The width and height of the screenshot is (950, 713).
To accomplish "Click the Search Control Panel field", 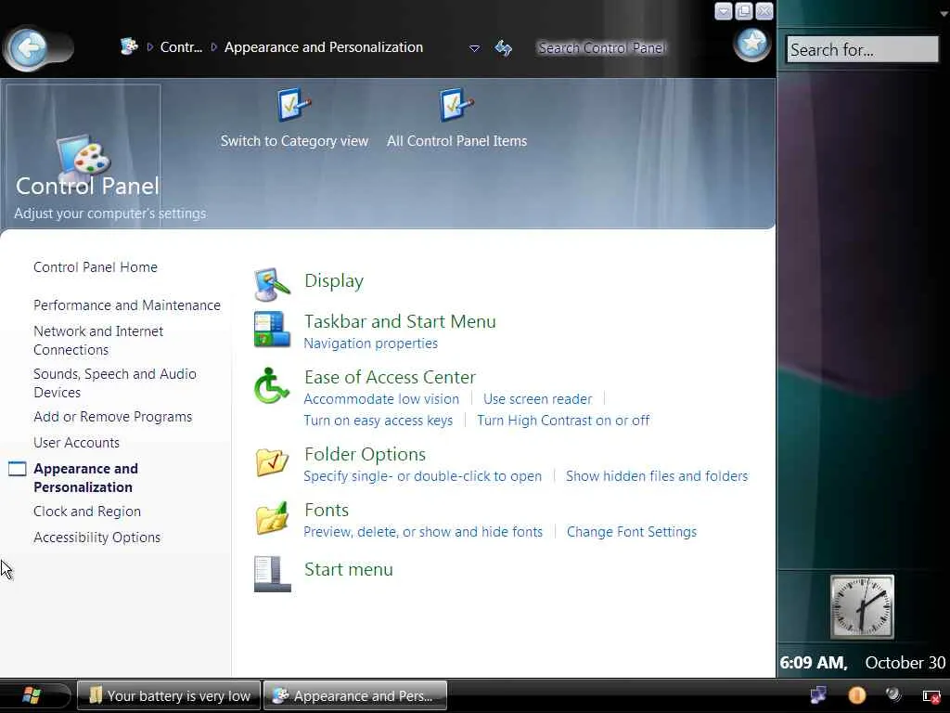I will 601,48.
